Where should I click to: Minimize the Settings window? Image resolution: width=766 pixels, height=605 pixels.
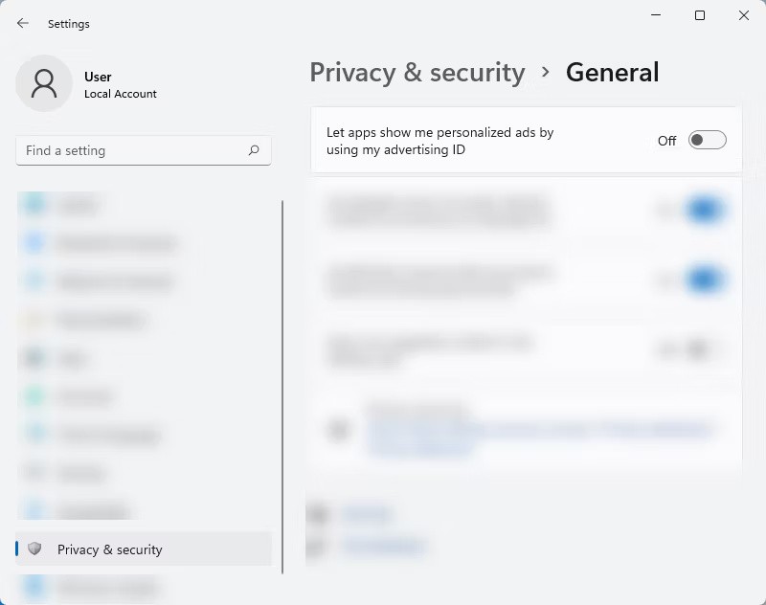656,15
